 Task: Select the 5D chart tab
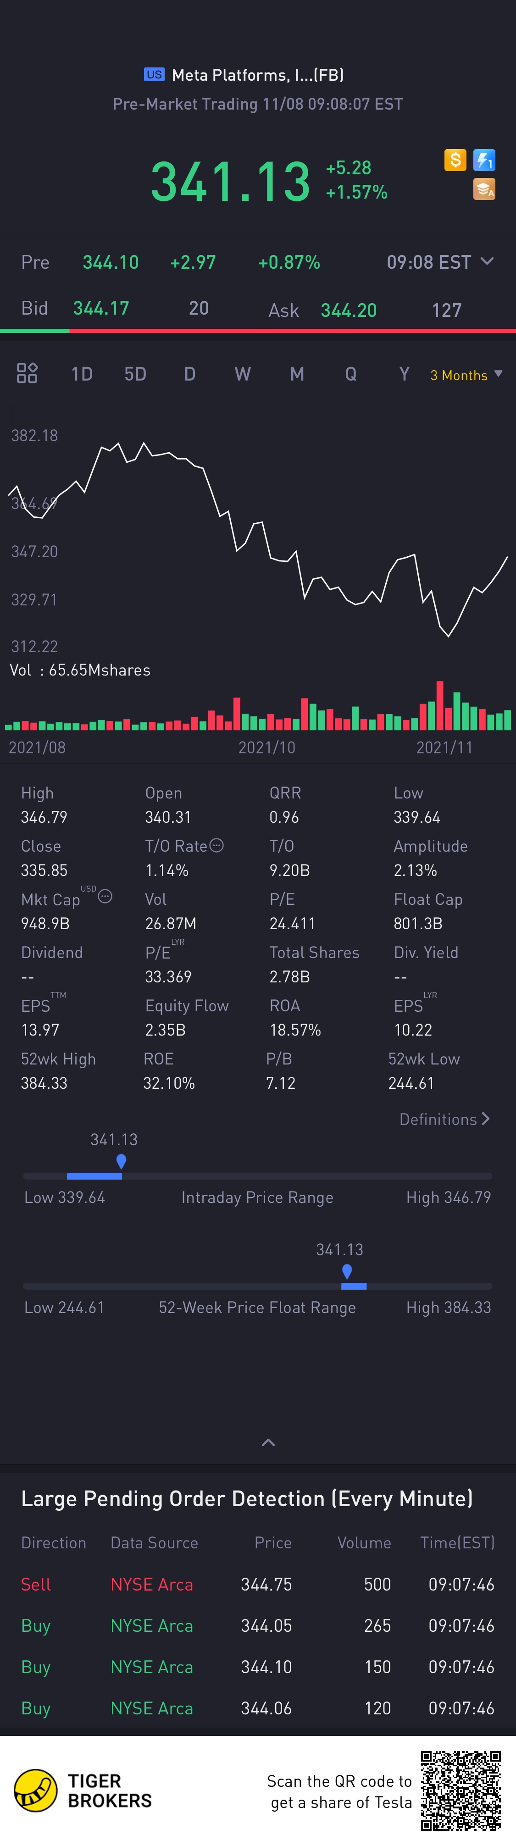(x=135, y=374)
